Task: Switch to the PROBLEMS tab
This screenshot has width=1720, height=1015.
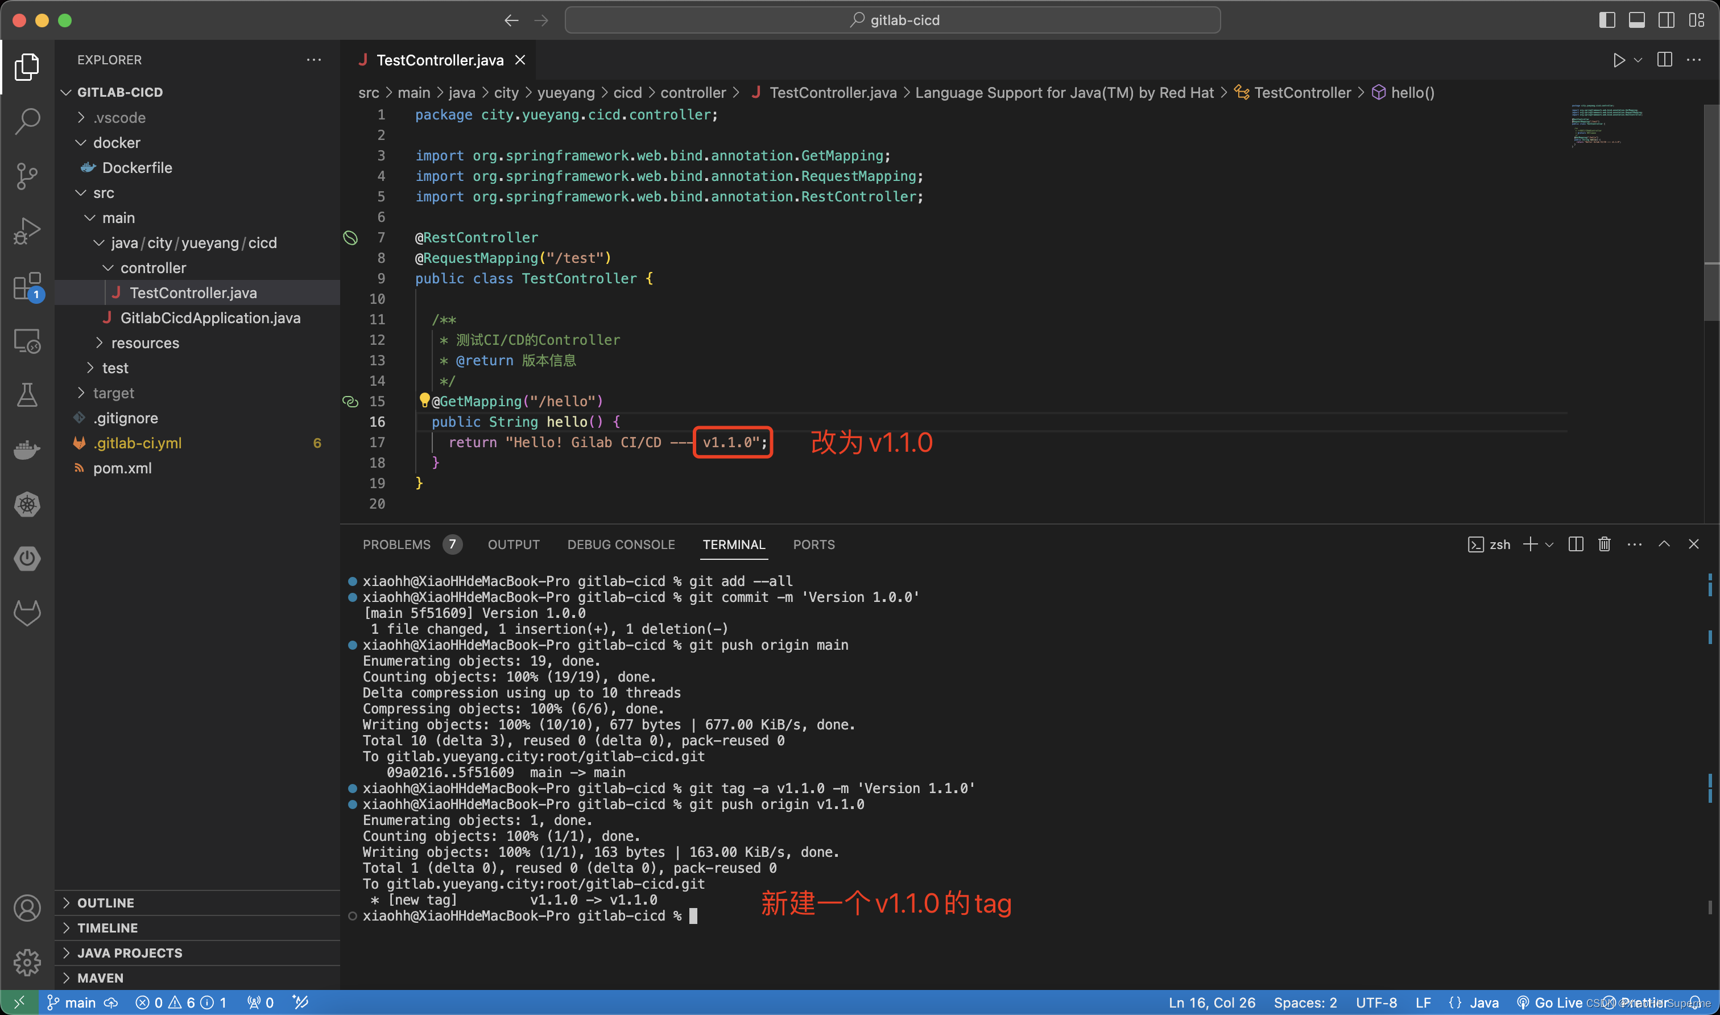Action: 396,544
